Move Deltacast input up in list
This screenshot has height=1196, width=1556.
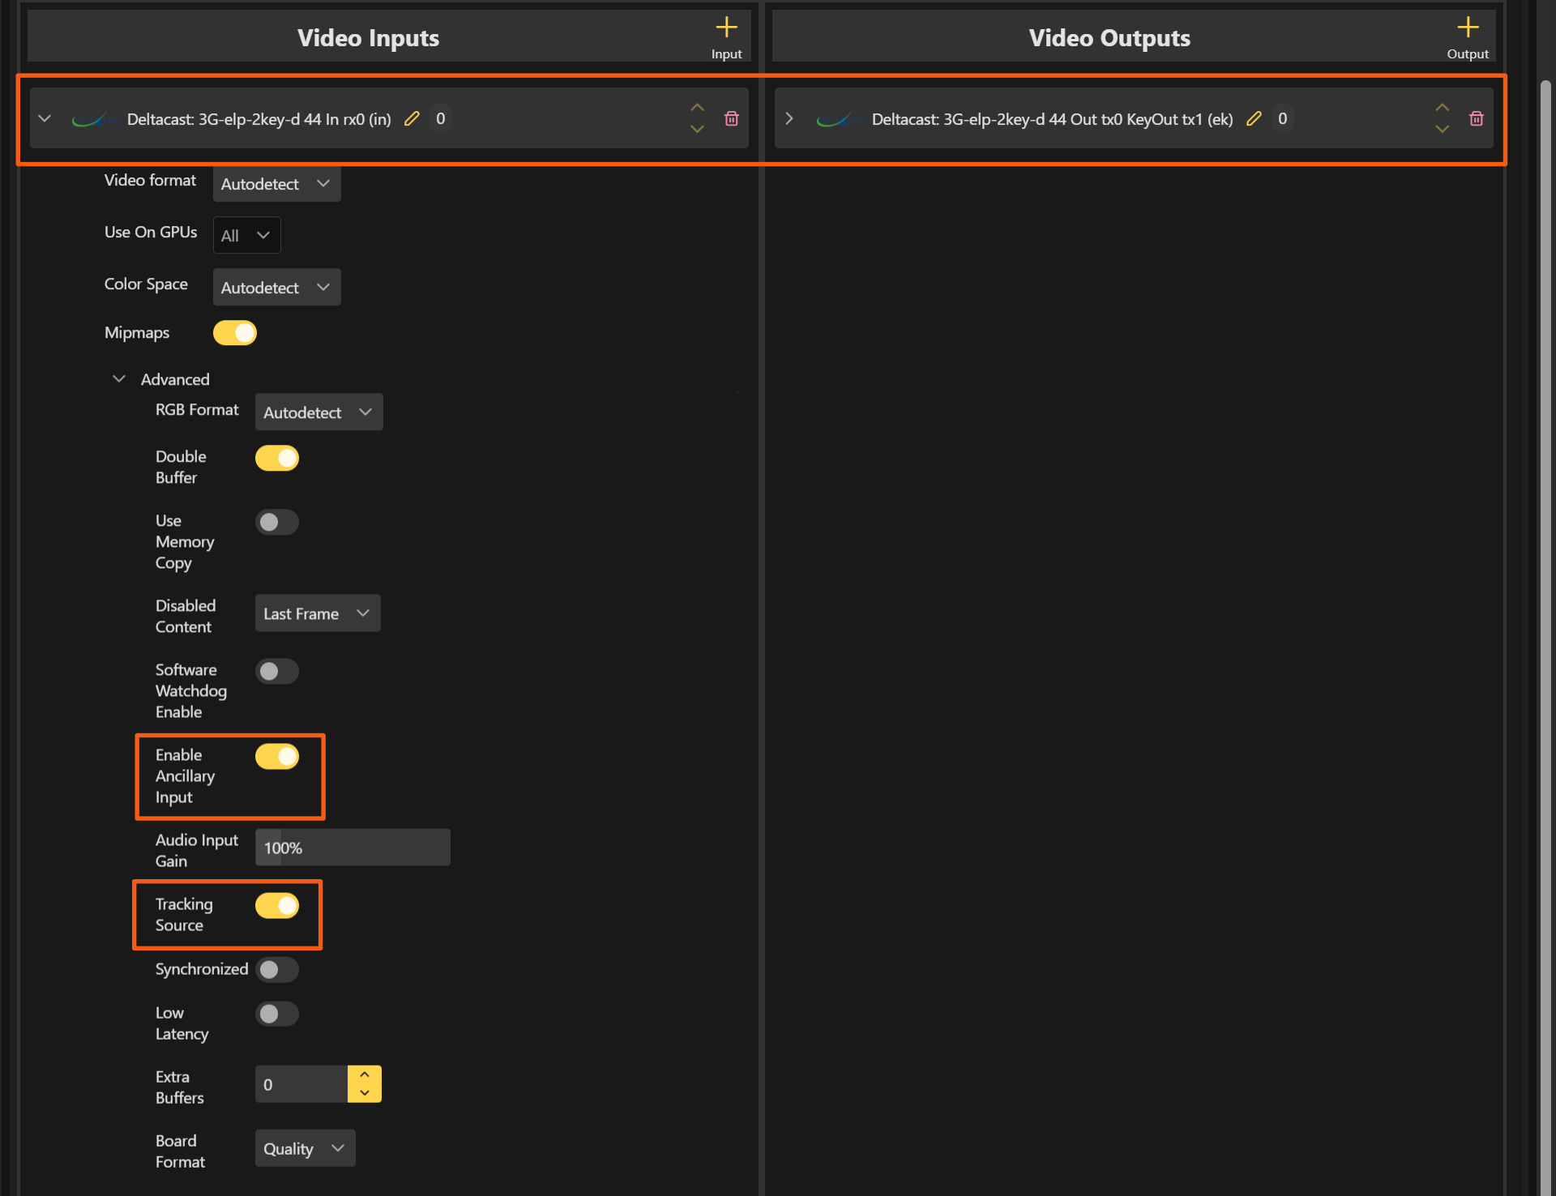click(x=697, y=108)
